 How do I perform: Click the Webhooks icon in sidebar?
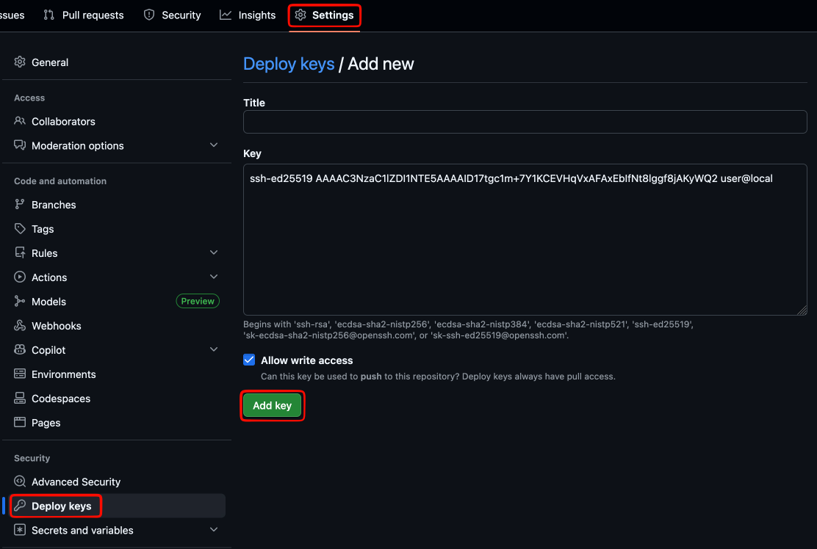(20, 326)
